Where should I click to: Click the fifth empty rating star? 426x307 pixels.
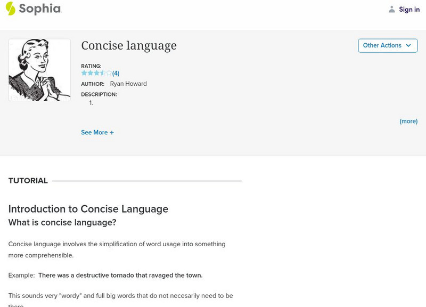pyautogui.click(x=109, y=73)
